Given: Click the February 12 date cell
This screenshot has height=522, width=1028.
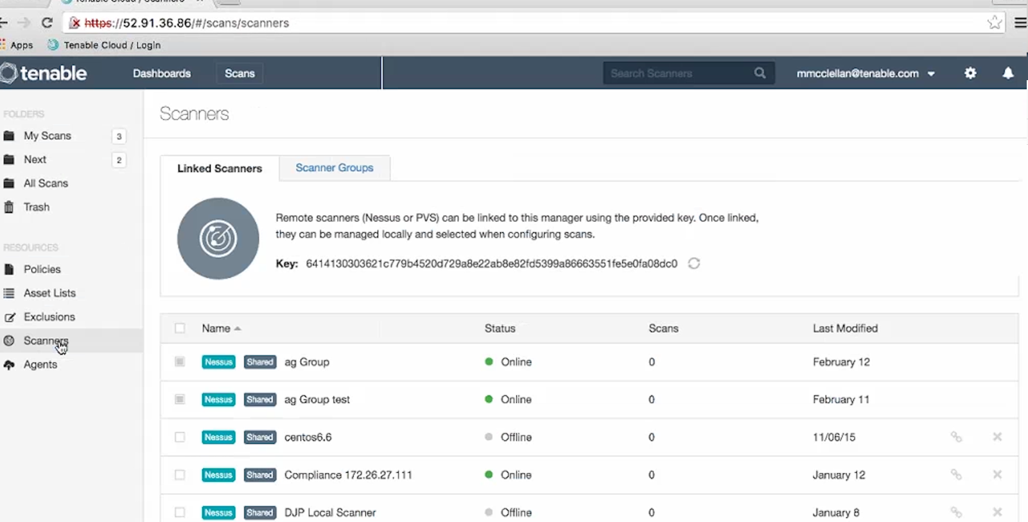Looking at the screenshot, I should [x=841, y=362].
